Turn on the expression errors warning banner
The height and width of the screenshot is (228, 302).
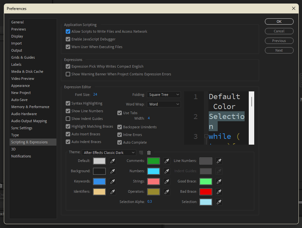click(68, 74)
